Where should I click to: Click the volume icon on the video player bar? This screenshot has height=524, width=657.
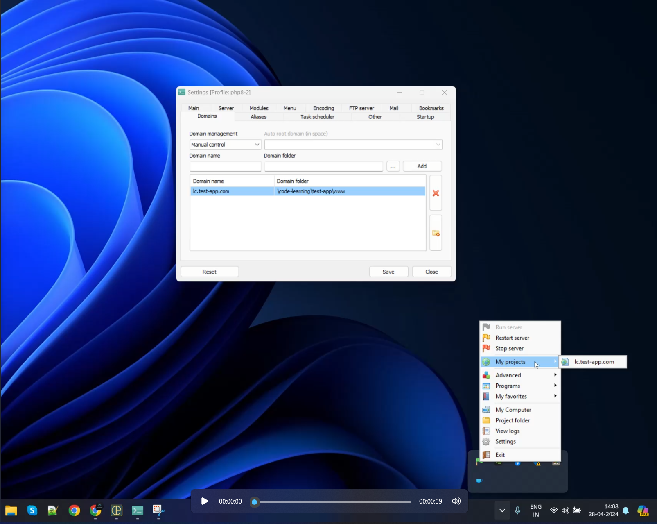(x=456, y=501)
